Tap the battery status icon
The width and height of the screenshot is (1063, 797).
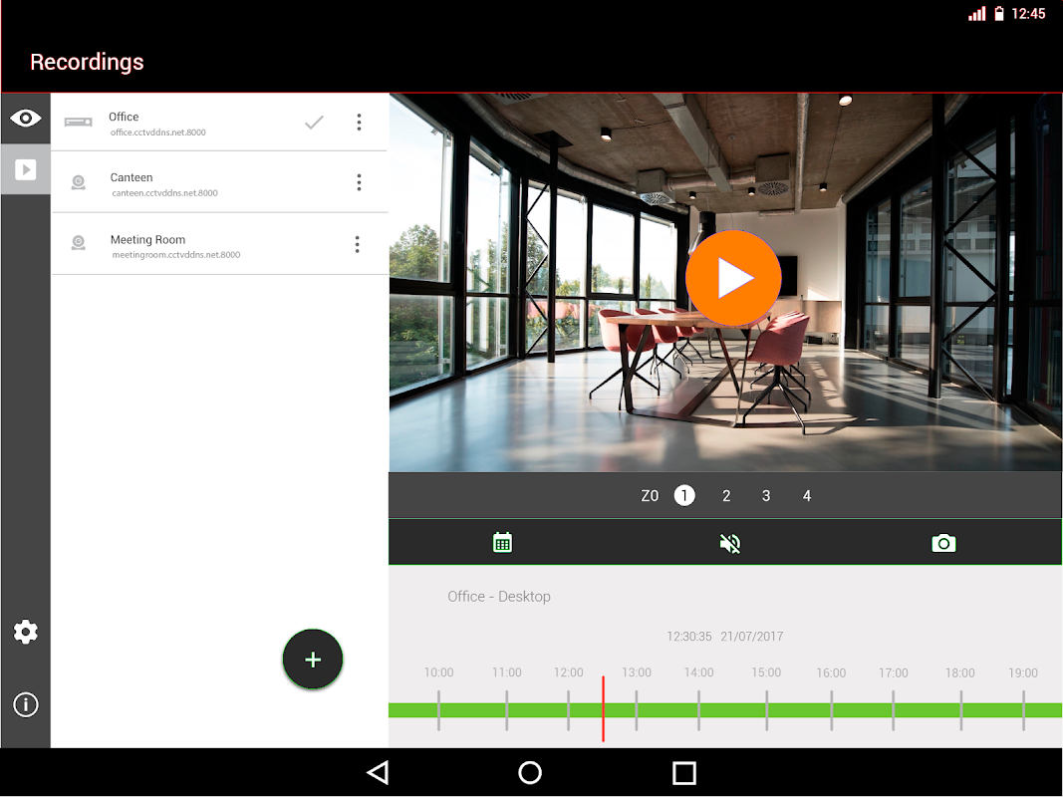point(999,14)
